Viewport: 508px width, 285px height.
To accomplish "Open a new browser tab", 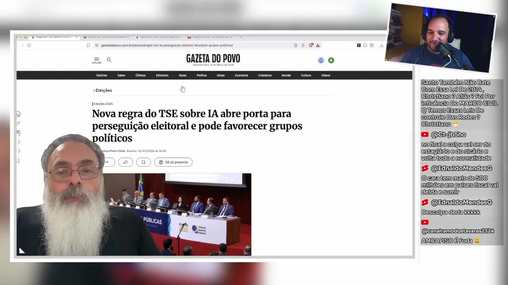I will click(241, 37).
